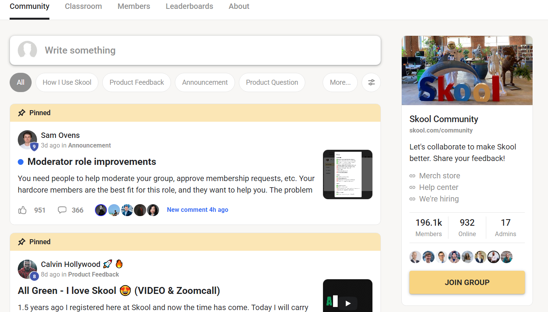Expand the More... categories dropdown
This screenshot has height=312, width=548.
[x=340, y=82]
